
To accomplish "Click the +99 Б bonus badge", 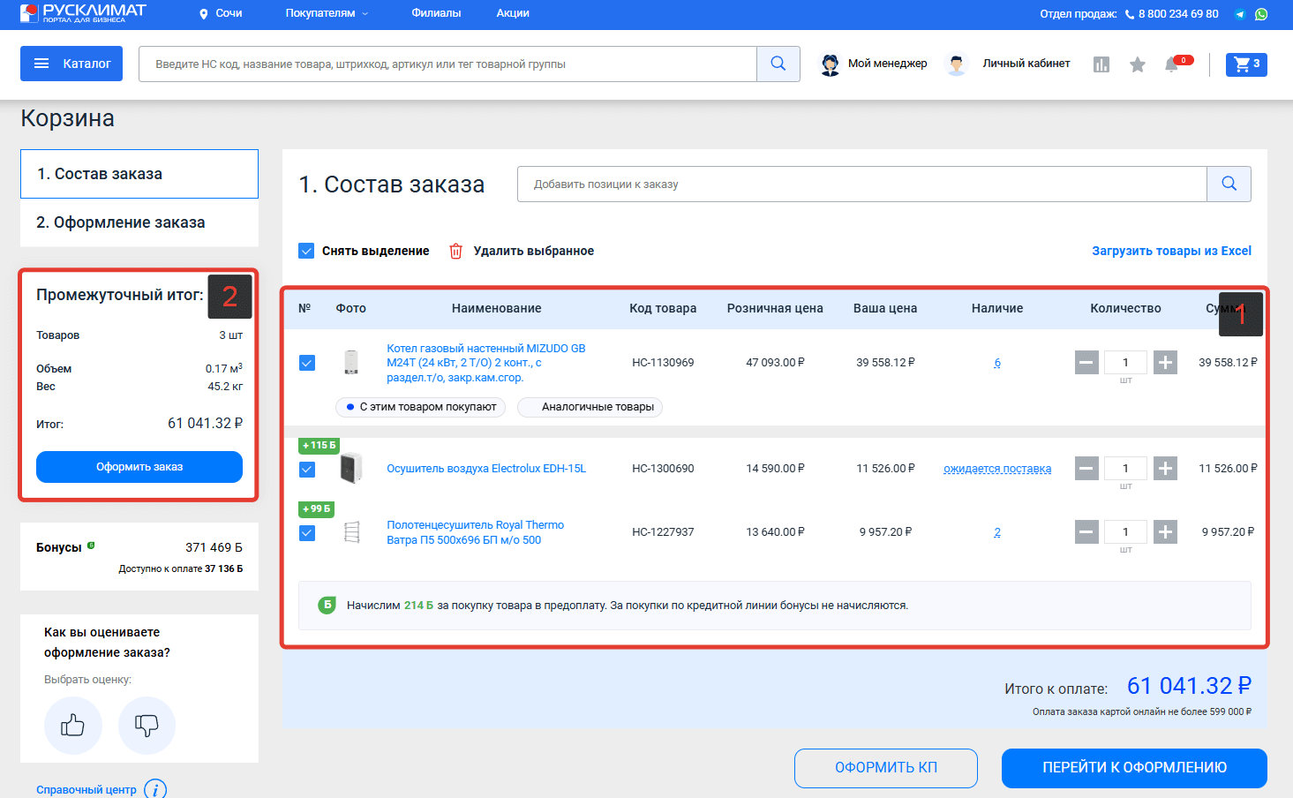I will [x=316, y=509].
